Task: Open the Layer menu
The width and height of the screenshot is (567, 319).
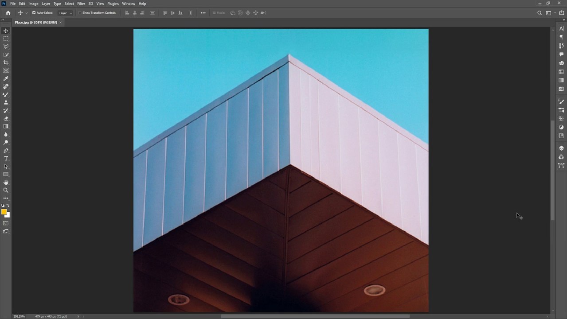Action: 46,4
